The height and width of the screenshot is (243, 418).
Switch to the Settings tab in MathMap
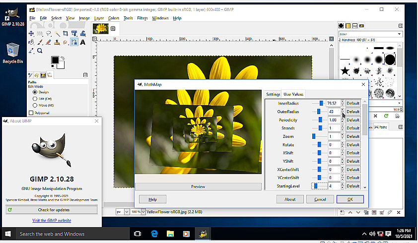[x=273, y=94]
